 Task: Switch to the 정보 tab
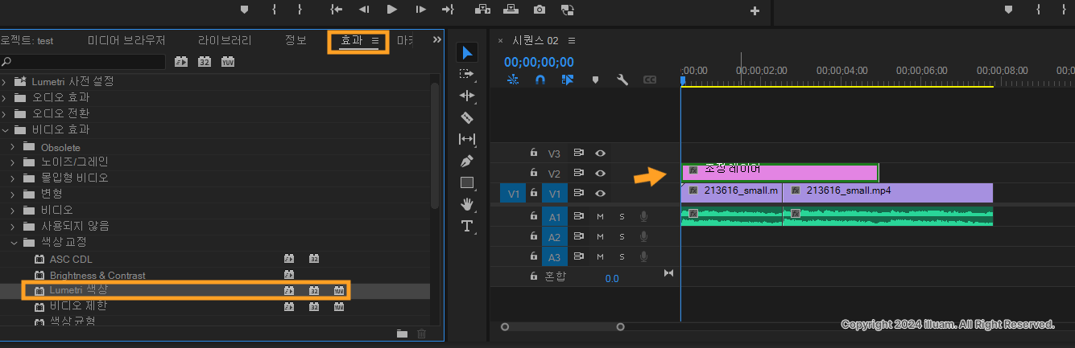point(296,40)
